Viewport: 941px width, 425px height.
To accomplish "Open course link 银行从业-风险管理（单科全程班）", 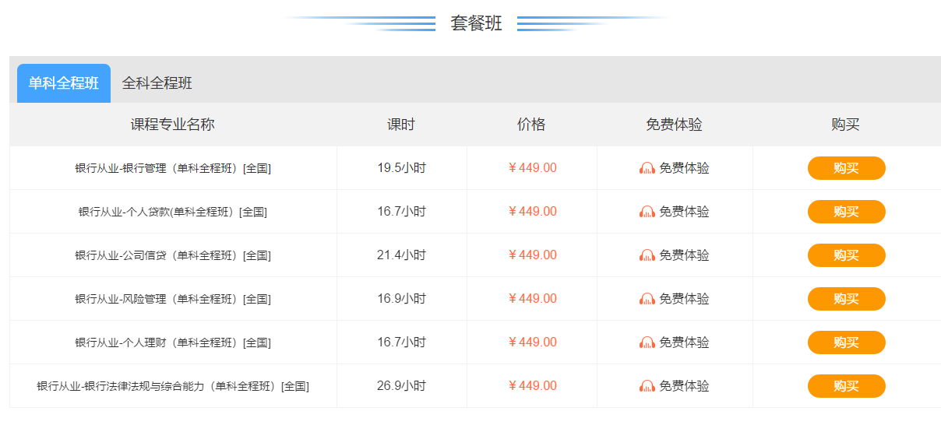I will (x=173, y=299).
